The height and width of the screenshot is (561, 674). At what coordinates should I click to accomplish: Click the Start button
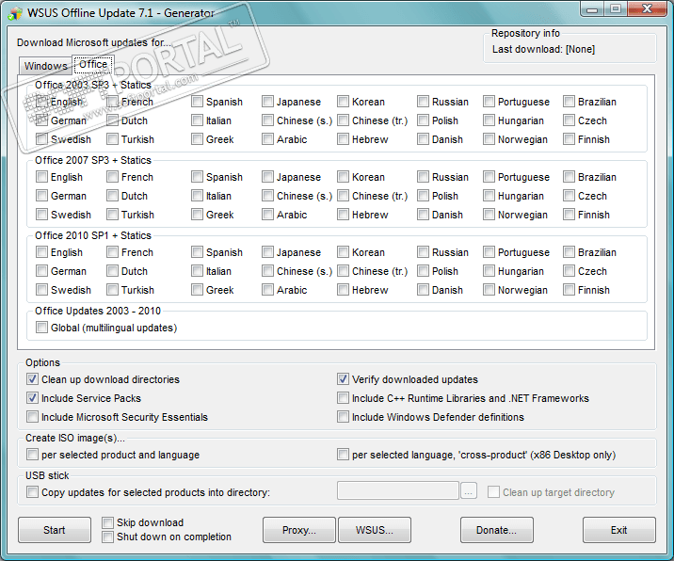click(x=55, y=530)
